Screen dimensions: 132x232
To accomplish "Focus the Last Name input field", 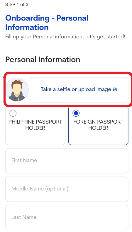I will click(67, 217).
